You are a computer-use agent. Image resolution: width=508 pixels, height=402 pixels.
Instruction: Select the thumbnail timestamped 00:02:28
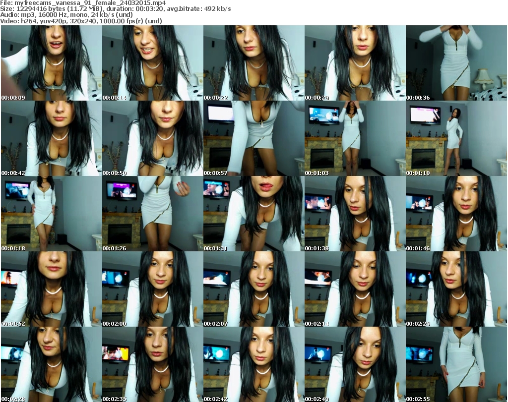[52, 364]
